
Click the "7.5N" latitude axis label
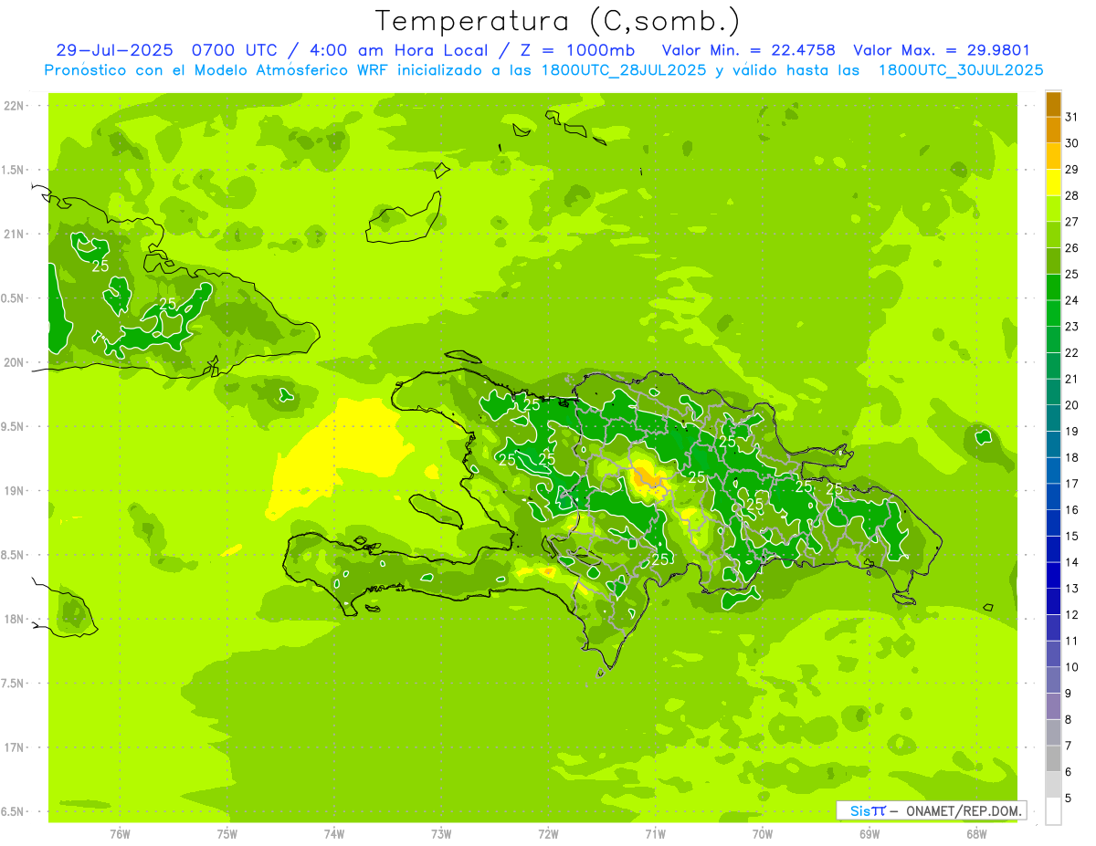[x=13, y=684]
